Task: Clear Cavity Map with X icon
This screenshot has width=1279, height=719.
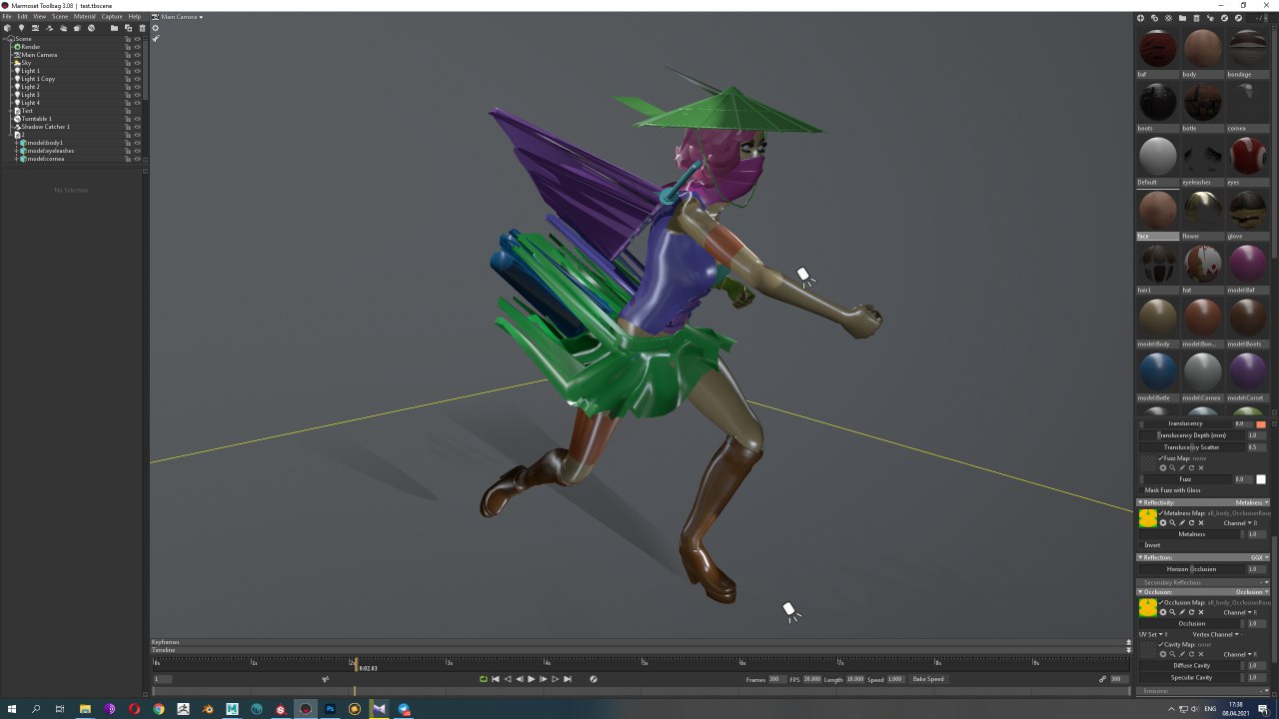Action: click(1201, 654)
